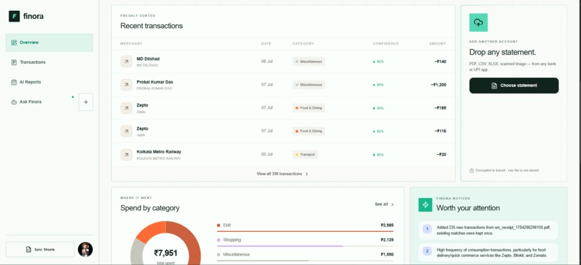
Task: Click the plus button beside Ask Finora
Action: coord(86,102)
